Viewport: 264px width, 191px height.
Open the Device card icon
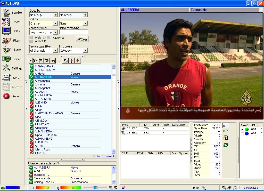point(6,59)
